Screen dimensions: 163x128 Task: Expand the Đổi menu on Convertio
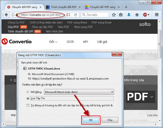point(53,42)
